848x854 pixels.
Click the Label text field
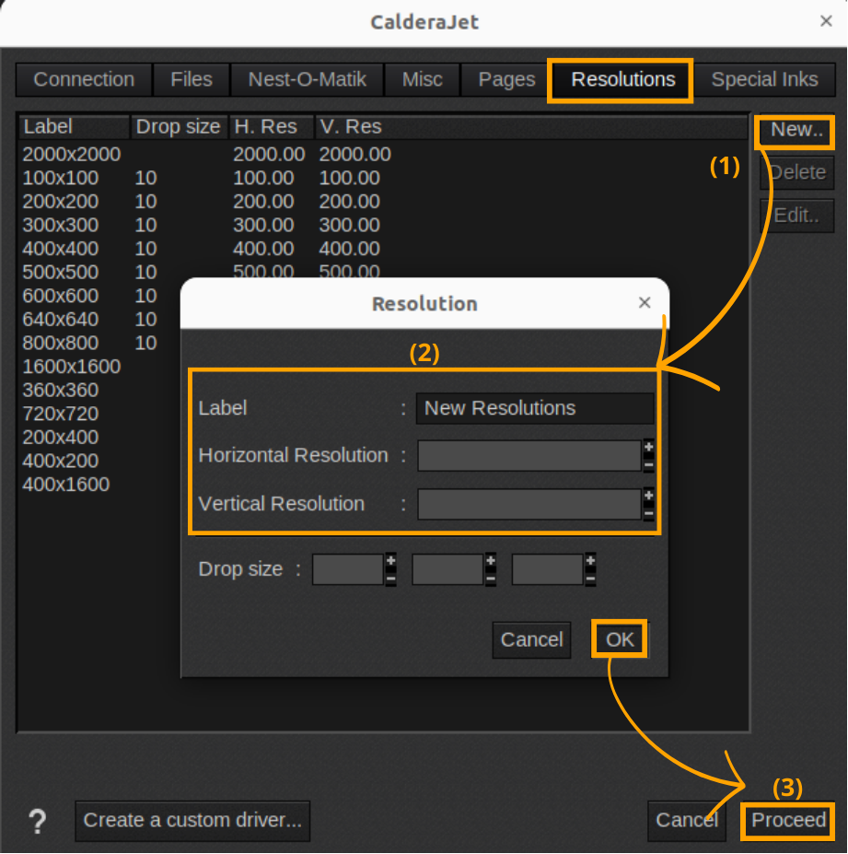click(x=535, y=408)
